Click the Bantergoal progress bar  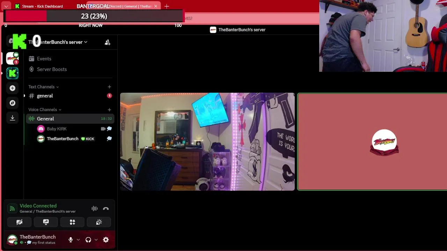pos(94,16)
